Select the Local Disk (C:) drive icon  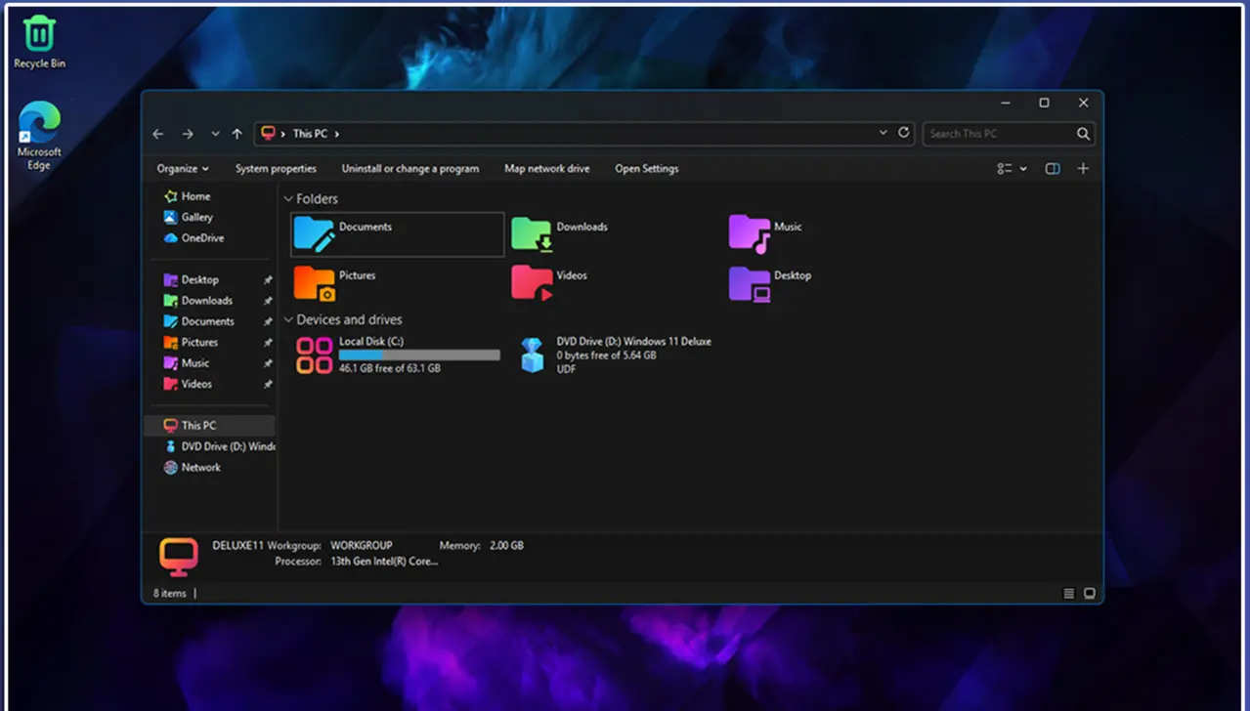click(x=315, y=355)
